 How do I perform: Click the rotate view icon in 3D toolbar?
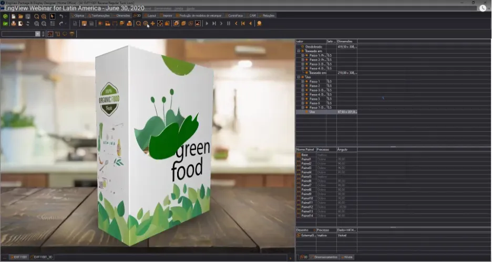point(160,24)
